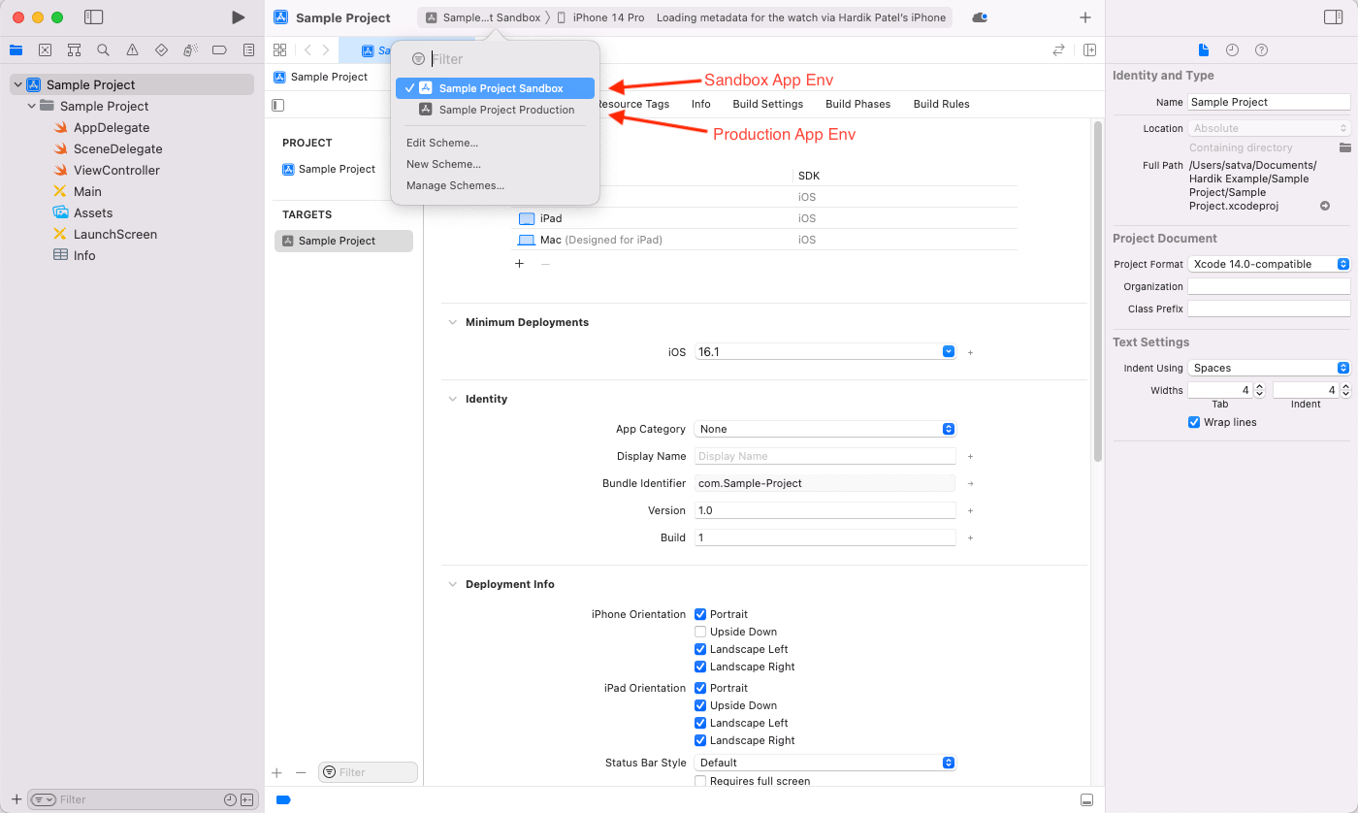Choose folder icon next to Containing directory
1358x813 pixels.
pos(1344,147)
